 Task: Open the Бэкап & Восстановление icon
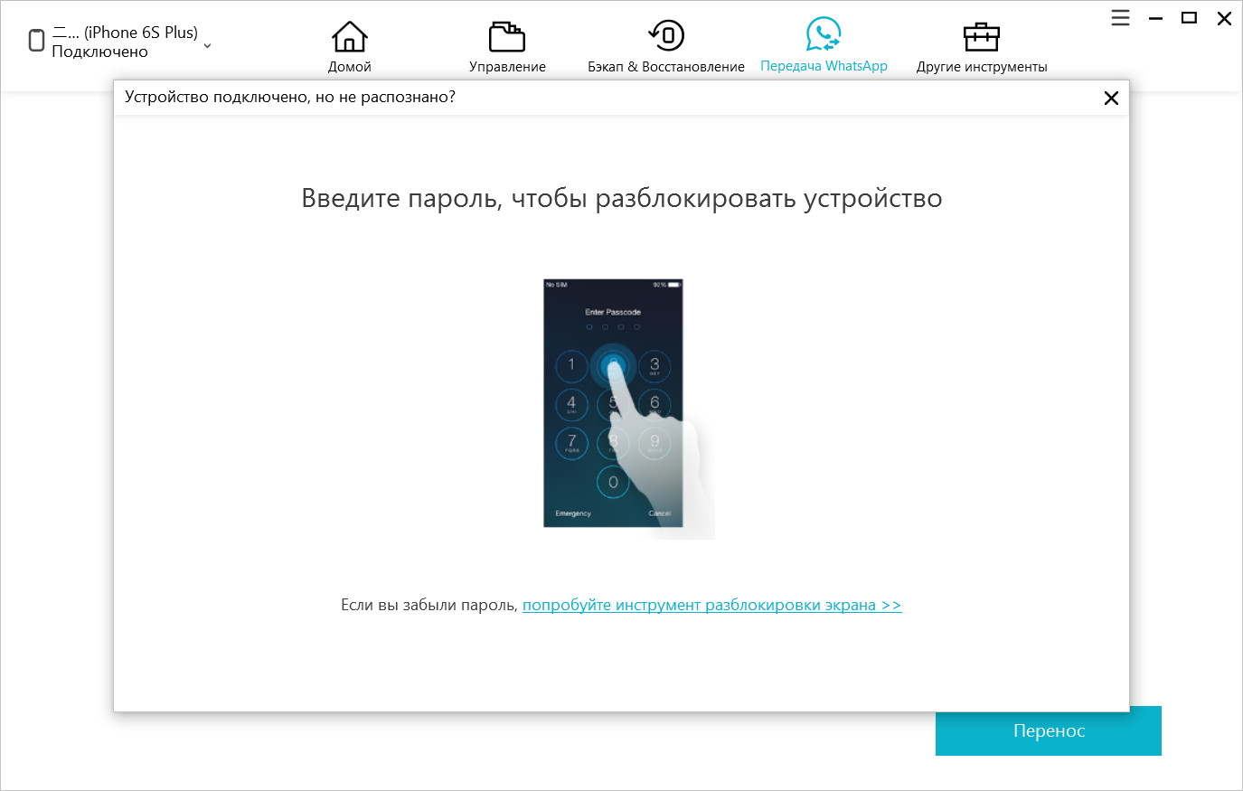click(666, 36)
